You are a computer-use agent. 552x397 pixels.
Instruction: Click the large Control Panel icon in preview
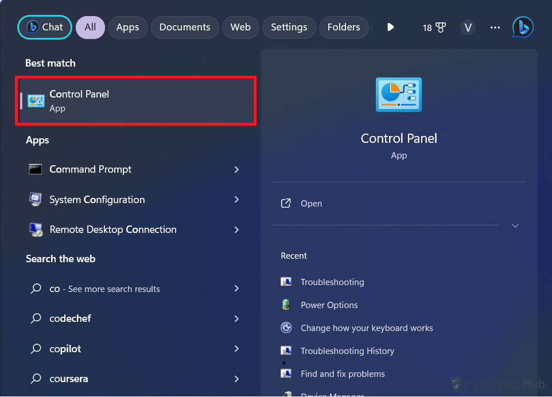pos(399,95)
